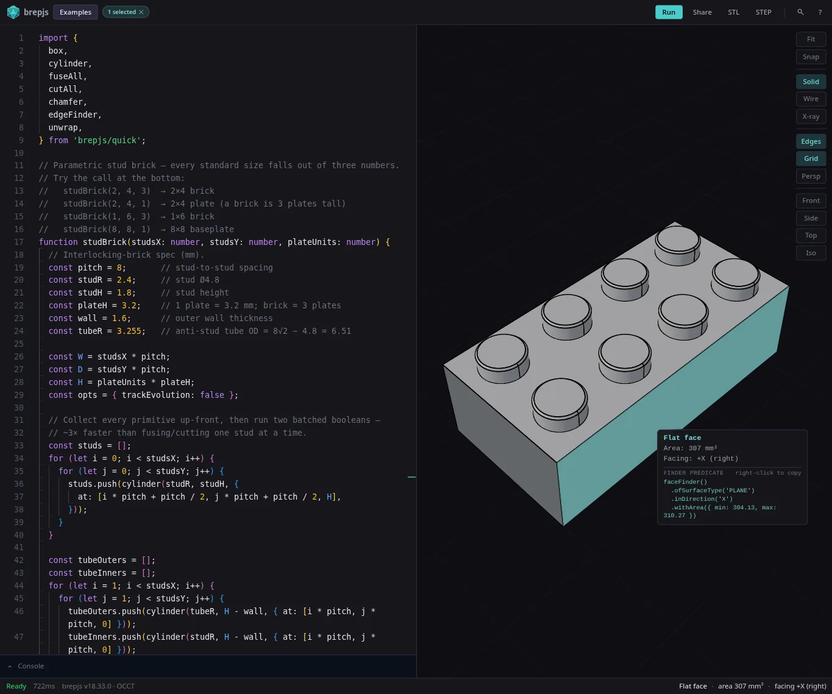Click the brepjs logo icon
Image resolution: width=832 pixels, height=694 pixels.
(13, 12)
